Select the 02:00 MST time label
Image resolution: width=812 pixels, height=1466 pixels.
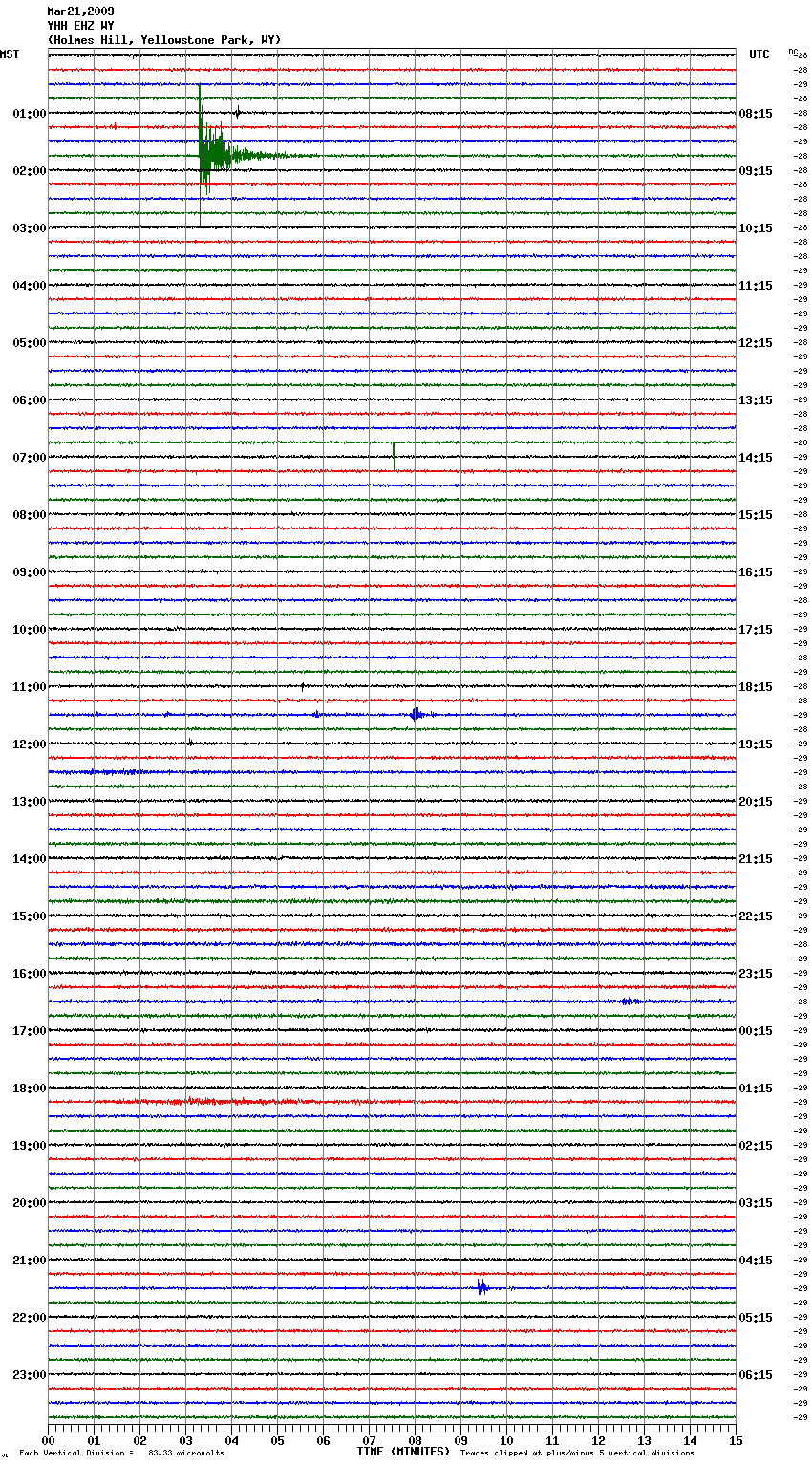click(x=30, y=171)
